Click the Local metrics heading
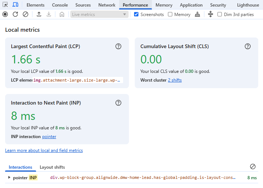The height and width of the screenshot is (188, 263). (23, 30)
